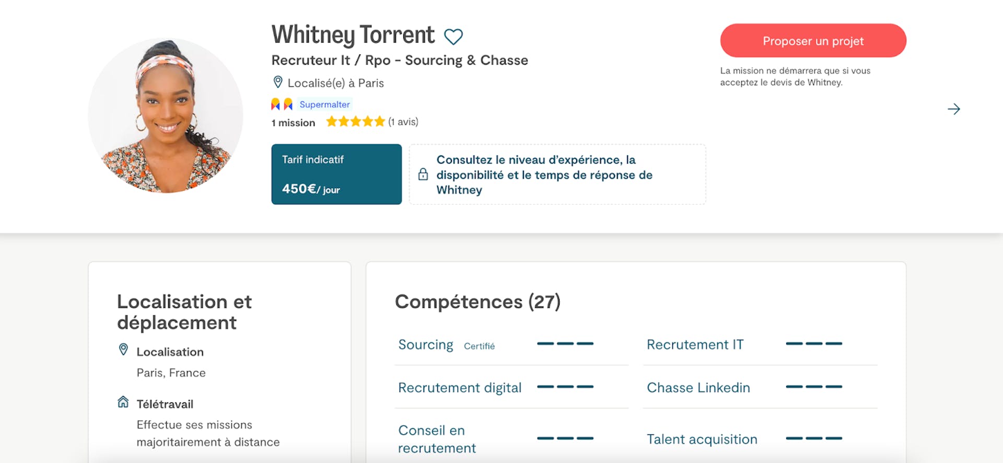Click the house icon beside Télétravail
This screenshot has width=1003, height=463.
[123, 402]
